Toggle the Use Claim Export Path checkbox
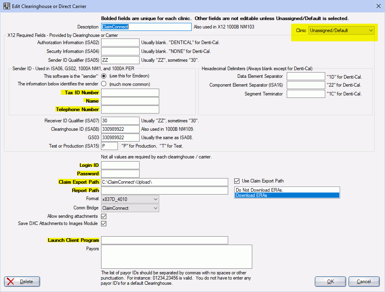Viewport: 385px width, 292px height. coord(237,181)
